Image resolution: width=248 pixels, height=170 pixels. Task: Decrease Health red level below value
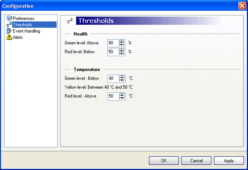121,53
